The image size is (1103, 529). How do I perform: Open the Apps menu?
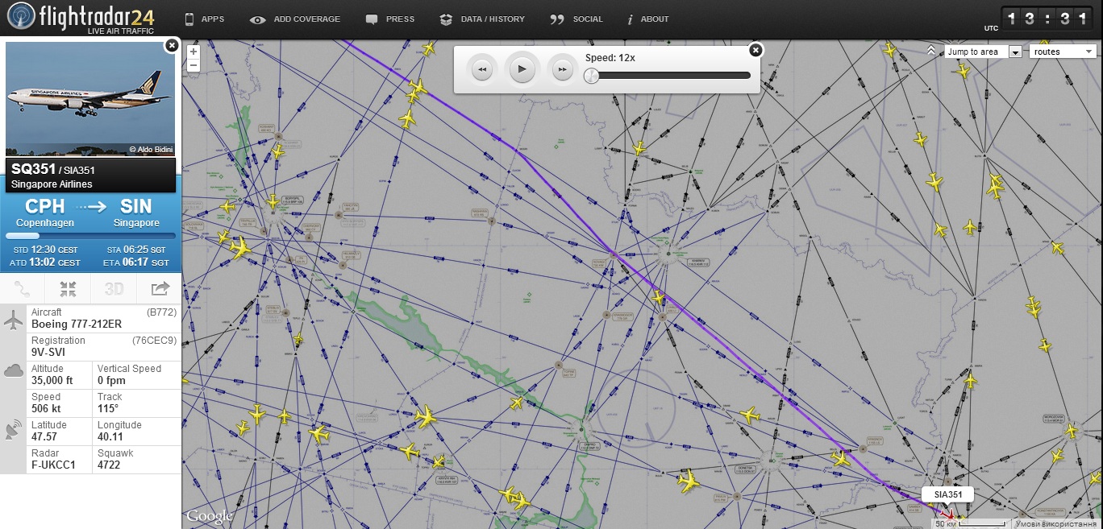click(x=204, y=19)
